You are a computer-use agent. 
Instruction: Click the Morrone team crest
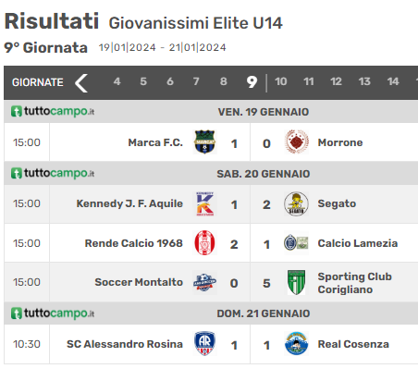tap(296, 142)
